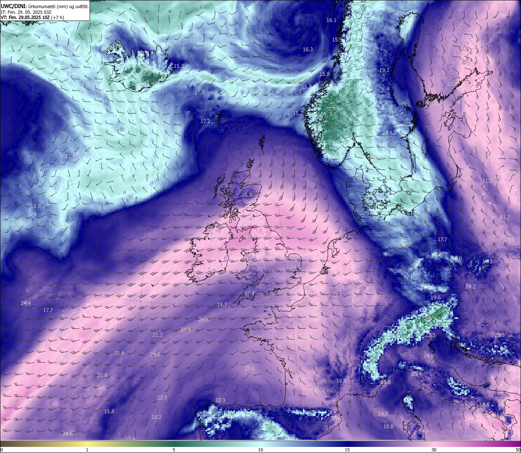Click the 3.6 value over Iceland
521x453 pixels.
tap(147, 75)
